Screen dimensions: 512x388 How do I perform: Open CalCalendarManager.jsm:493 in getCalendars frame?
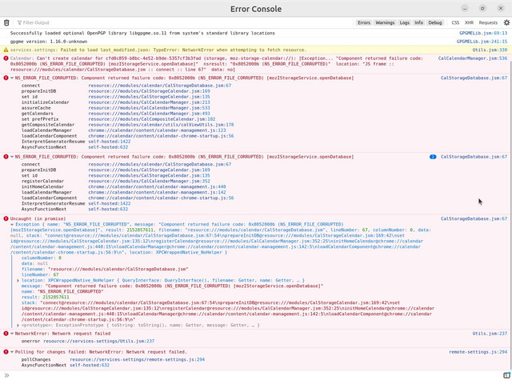pyautogui.click(x=149, y=114)
